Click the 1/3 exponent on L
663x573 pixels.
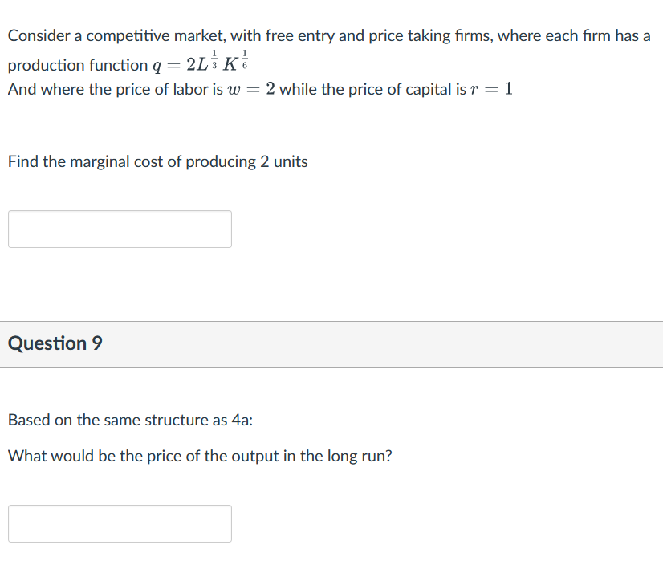(212, 58)
